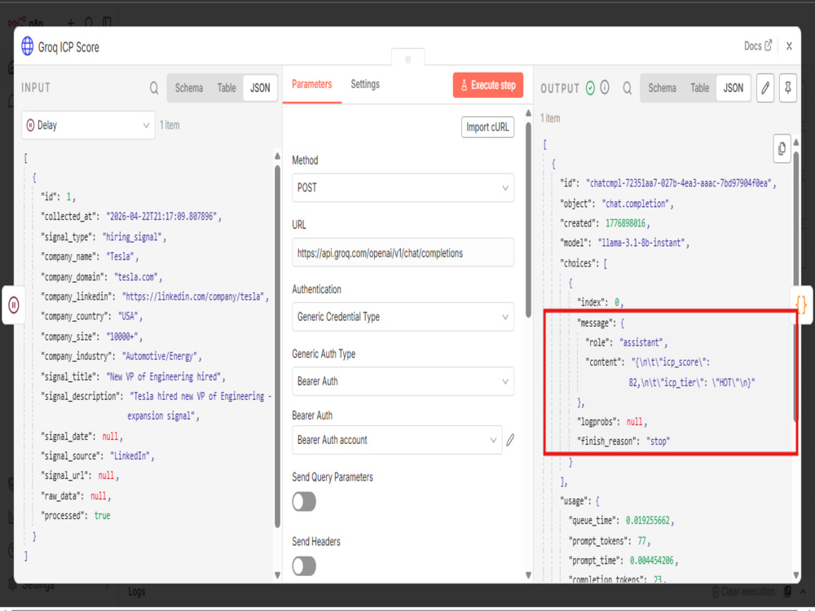Screen dimensions: 815x611
Task: Click the "processed": true value
Action: click(102, 516)
